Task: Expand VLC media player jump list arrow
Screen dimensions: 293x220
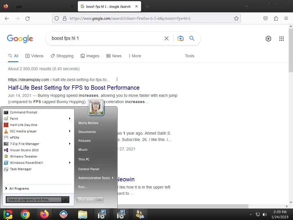Action: [70, 131]
